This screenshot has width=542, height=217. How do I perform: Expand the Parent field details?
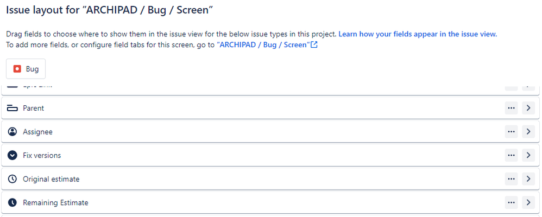528,108
